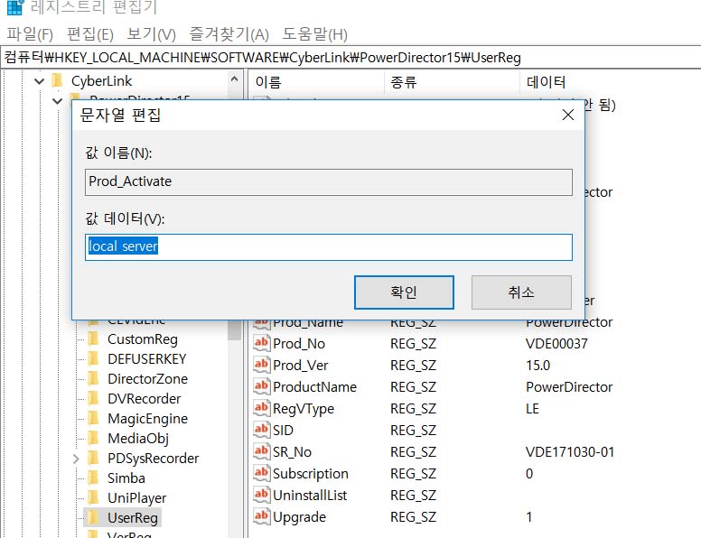Select the SR_No value name
The image size is (701, 538).
click(293, 451)
